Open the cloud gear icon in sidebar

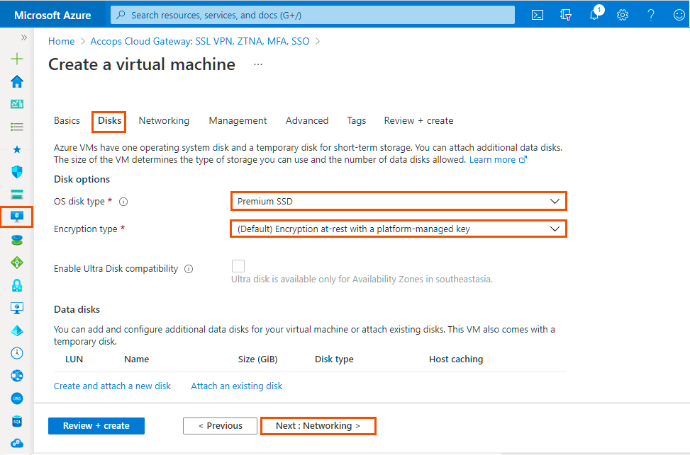17,443
